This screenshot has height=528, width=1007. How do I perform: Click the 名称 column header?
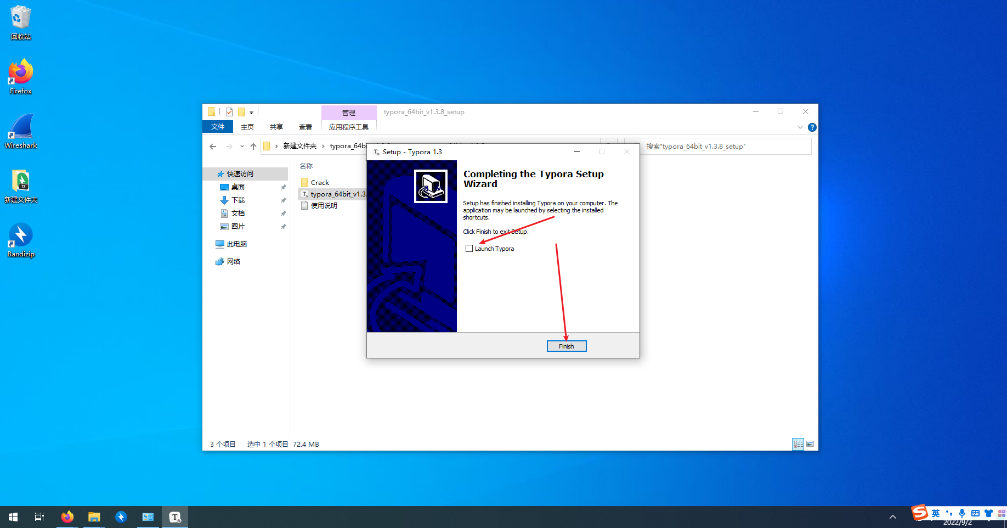coord(306,166)
